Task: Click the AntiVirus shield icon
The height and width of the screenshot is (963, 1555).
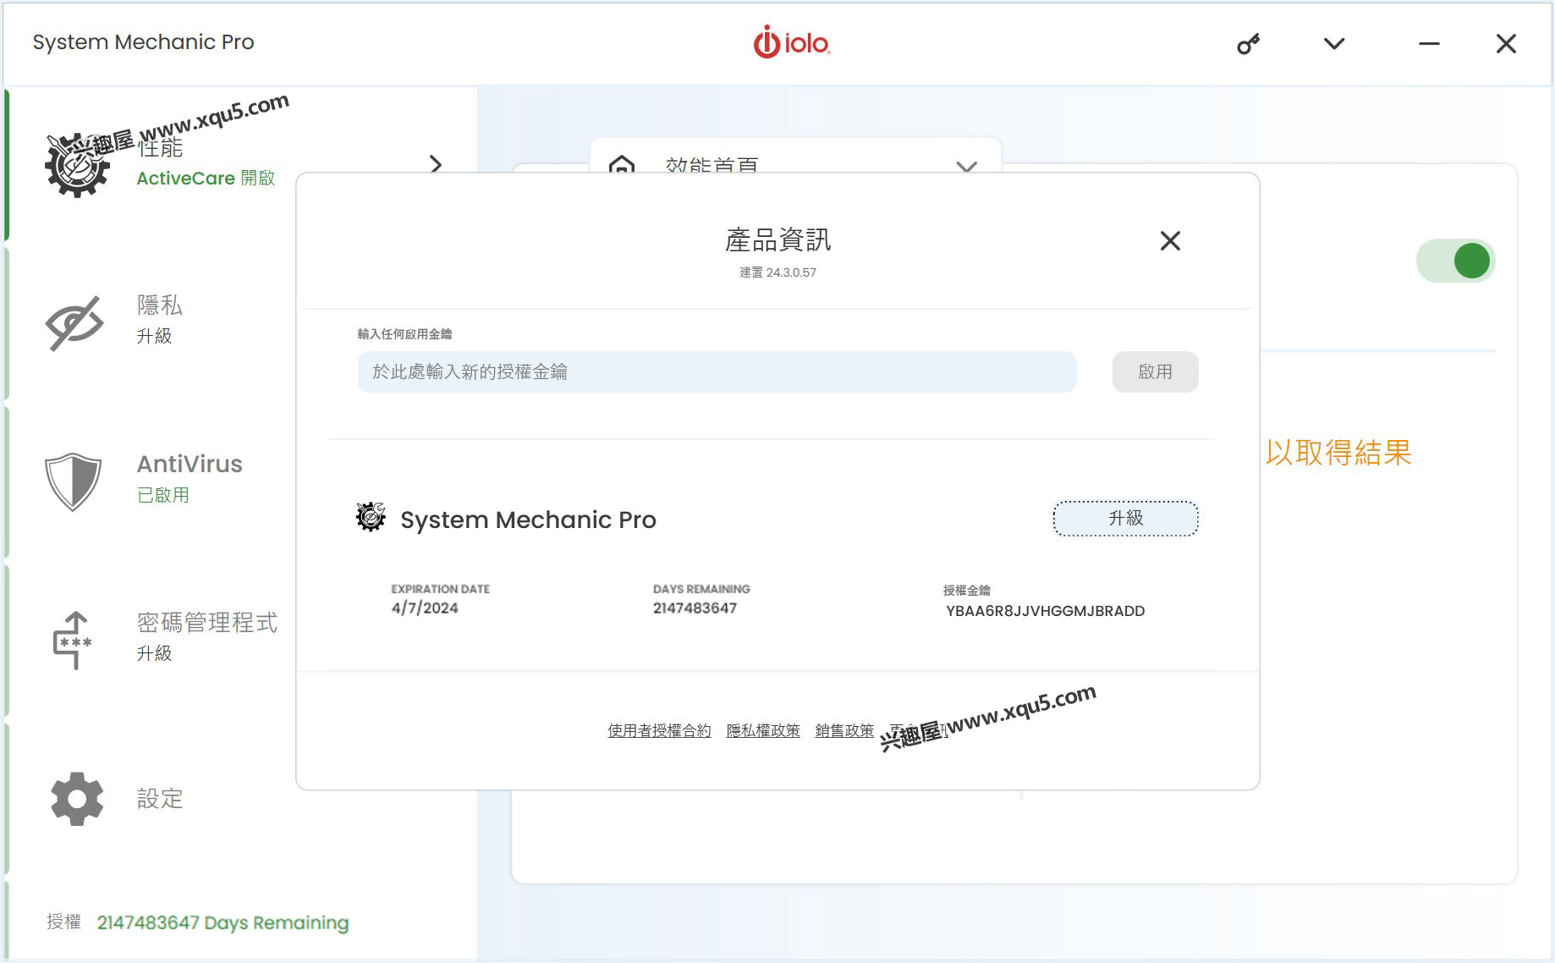Action: pyautogui.click(x=73, y=481)
